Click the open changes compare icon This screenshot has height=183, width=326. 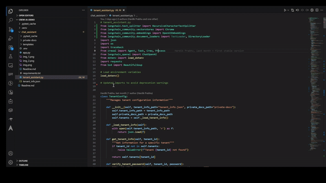point(293,10)
